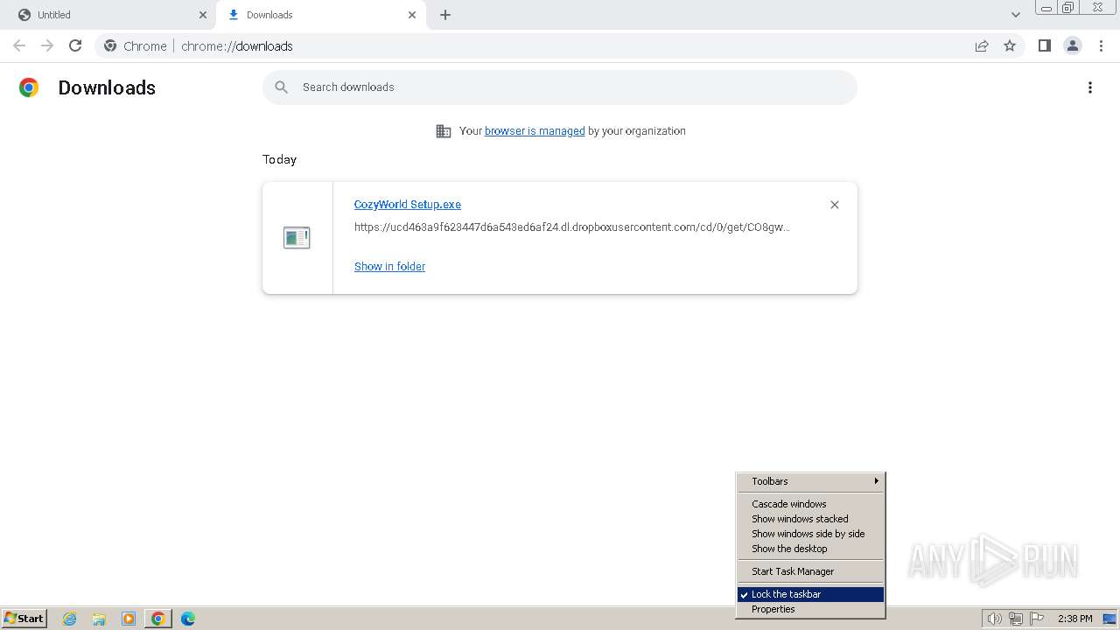The height and width of the screenshot is (630, 1120).
Task: Click show desktop button in tray corner
Action: tap(1110, 619)
